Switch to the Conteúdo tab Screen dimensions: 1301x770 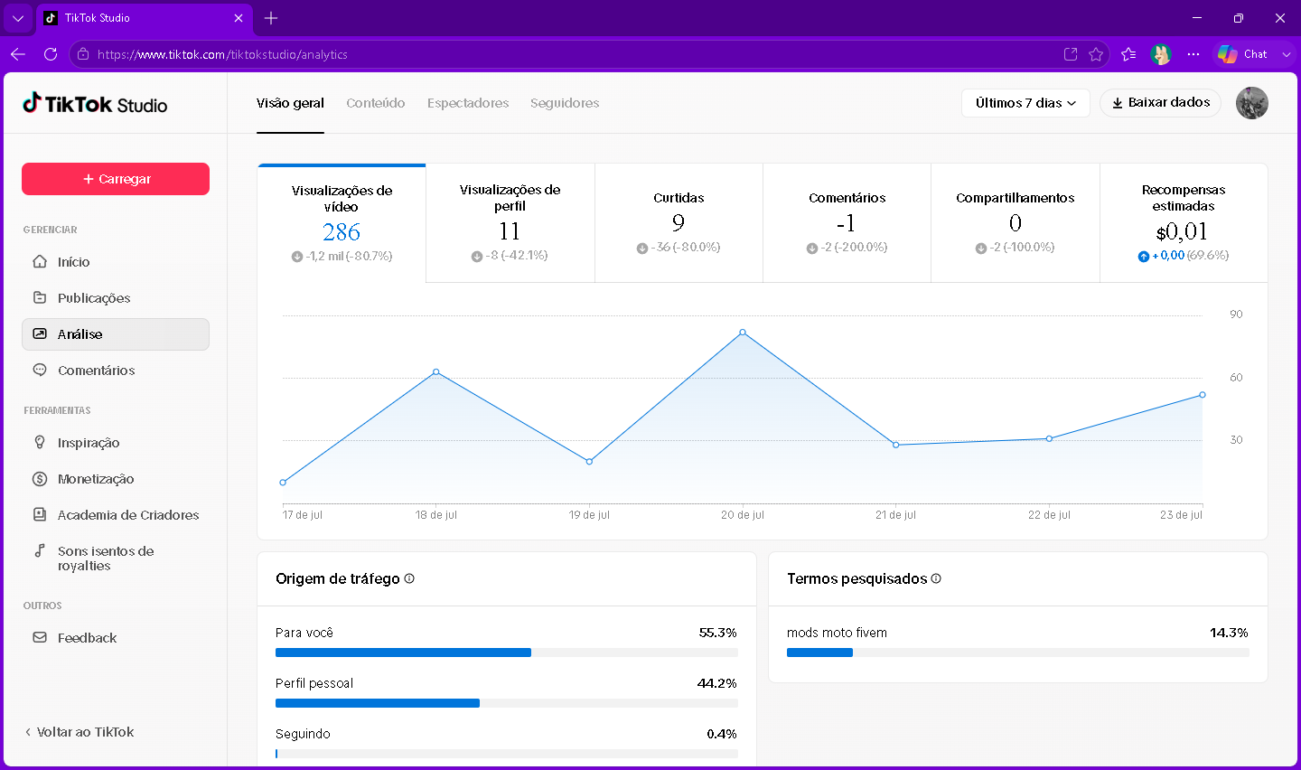(376, 103)
